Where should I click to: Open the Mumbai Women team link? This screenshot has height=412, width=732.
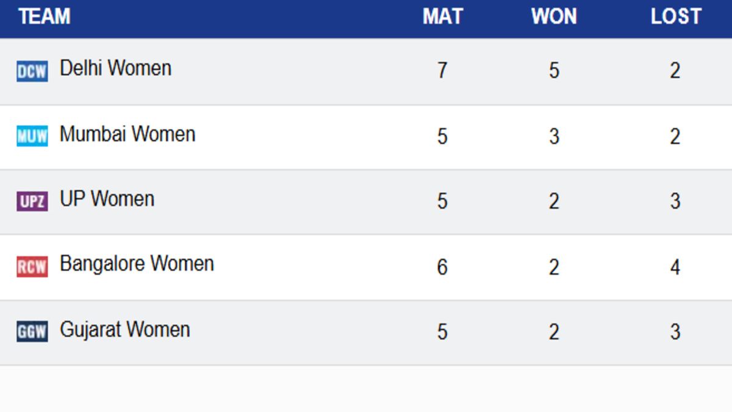(x=127, y=134)
